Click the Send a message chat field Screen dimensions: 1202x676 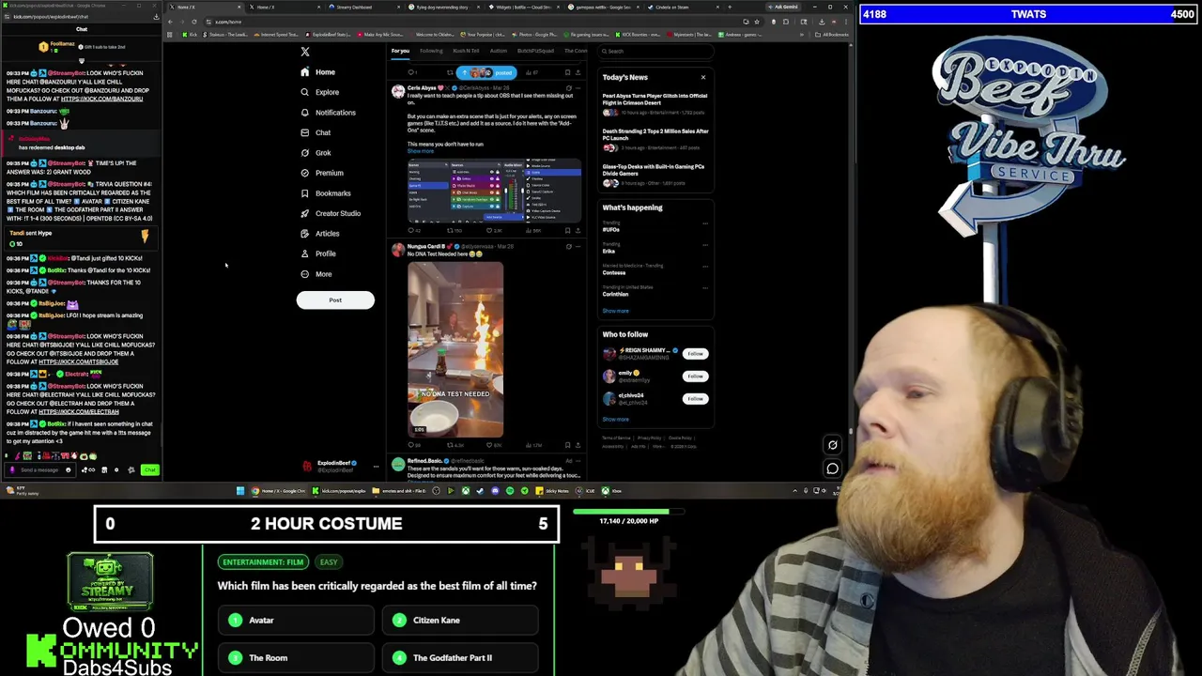pyautogui.click(x=39, y=469)
